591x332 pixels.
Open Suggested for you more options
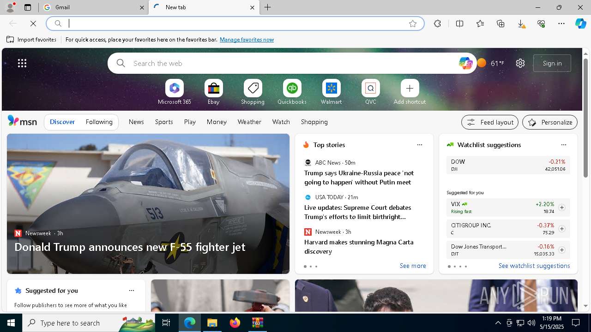point(132,290)
